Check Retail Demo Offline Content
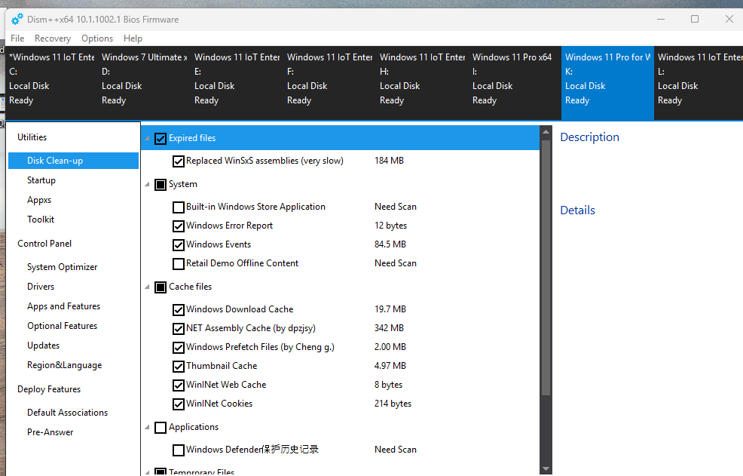743x476 pixels. tap(179, 264)
